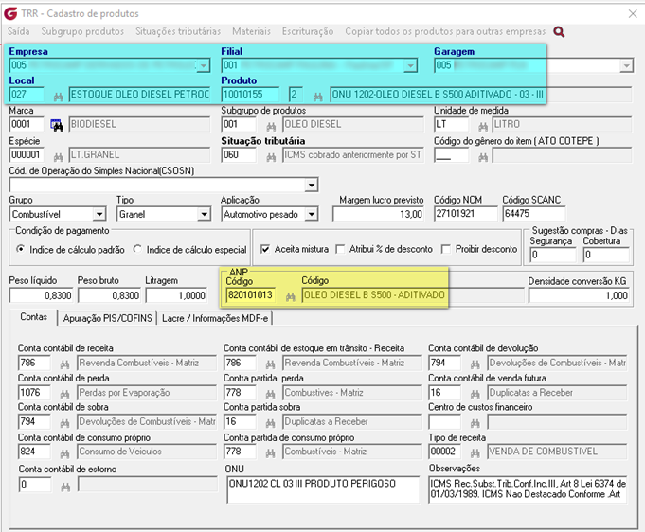
Task: Click the Marca lookup binoculars icon
Action: (57, 125)
